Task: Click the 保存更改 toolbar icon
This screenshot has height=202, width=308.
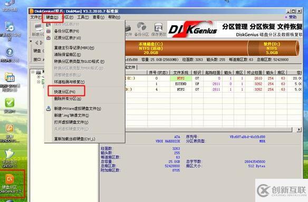Action: tap(158, 30)
